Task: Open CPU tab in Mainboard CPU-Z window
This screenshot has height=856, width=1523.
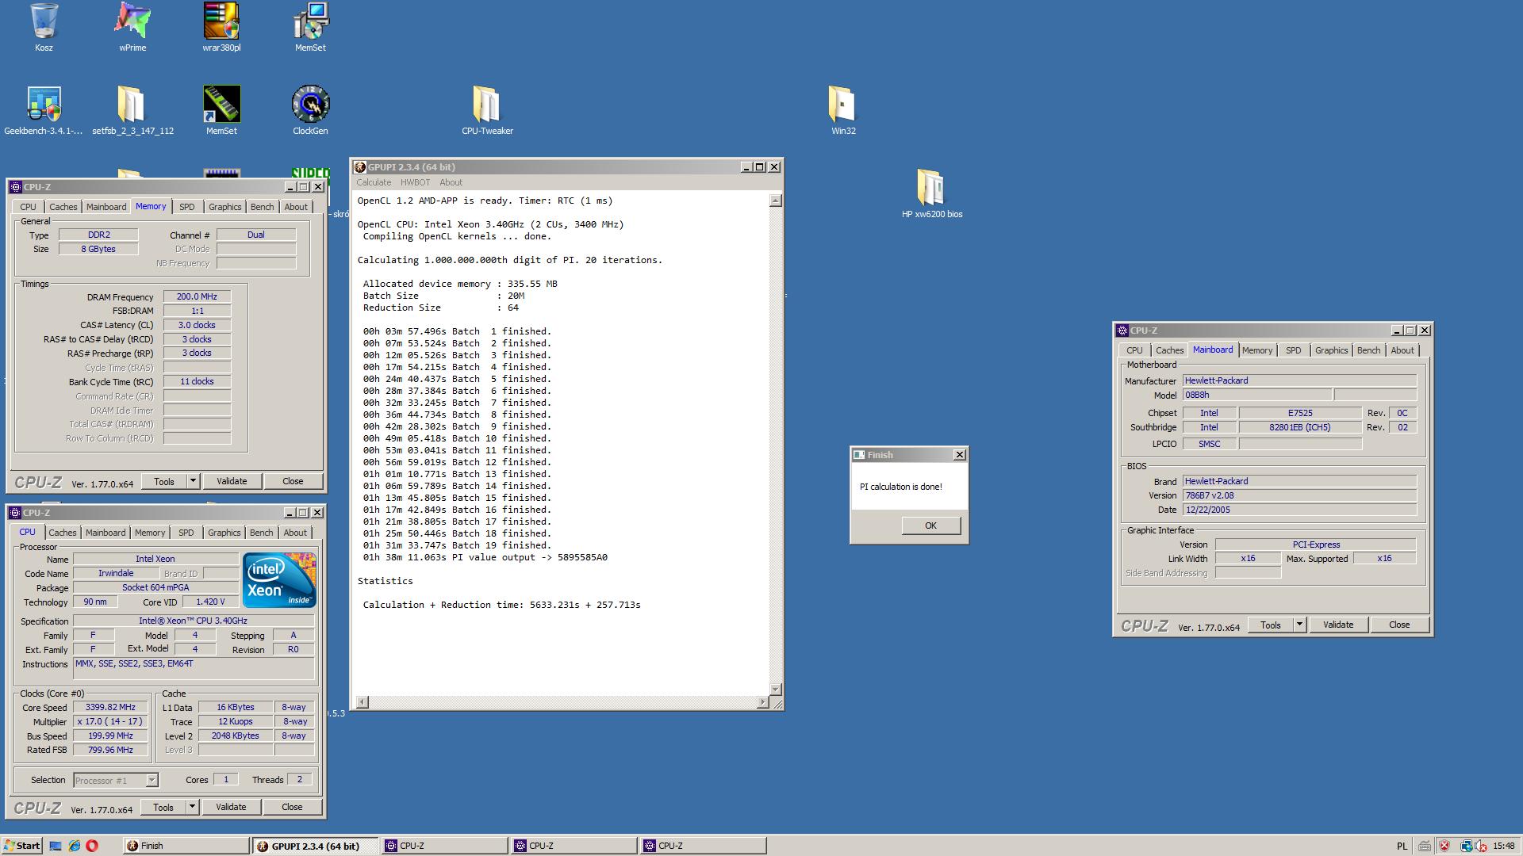Action: pyautogui.click(x=1135, y=350)
